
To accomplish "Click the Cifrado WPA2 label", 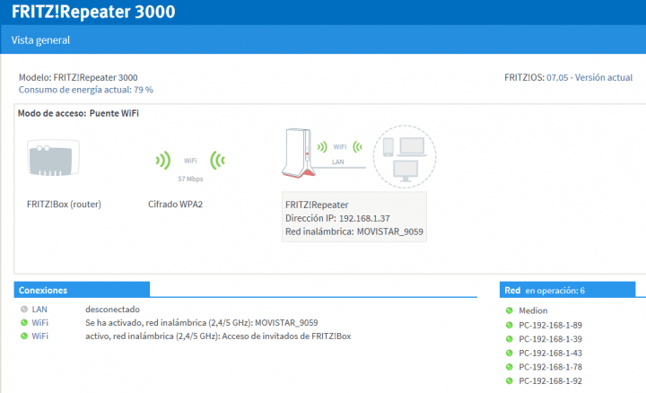I will click(176, 205).
